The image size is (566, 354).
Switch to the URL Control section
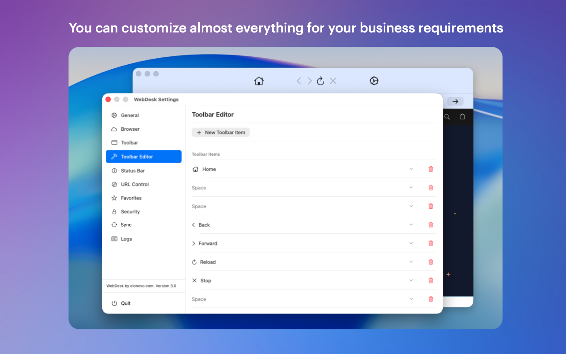(135, 184)
